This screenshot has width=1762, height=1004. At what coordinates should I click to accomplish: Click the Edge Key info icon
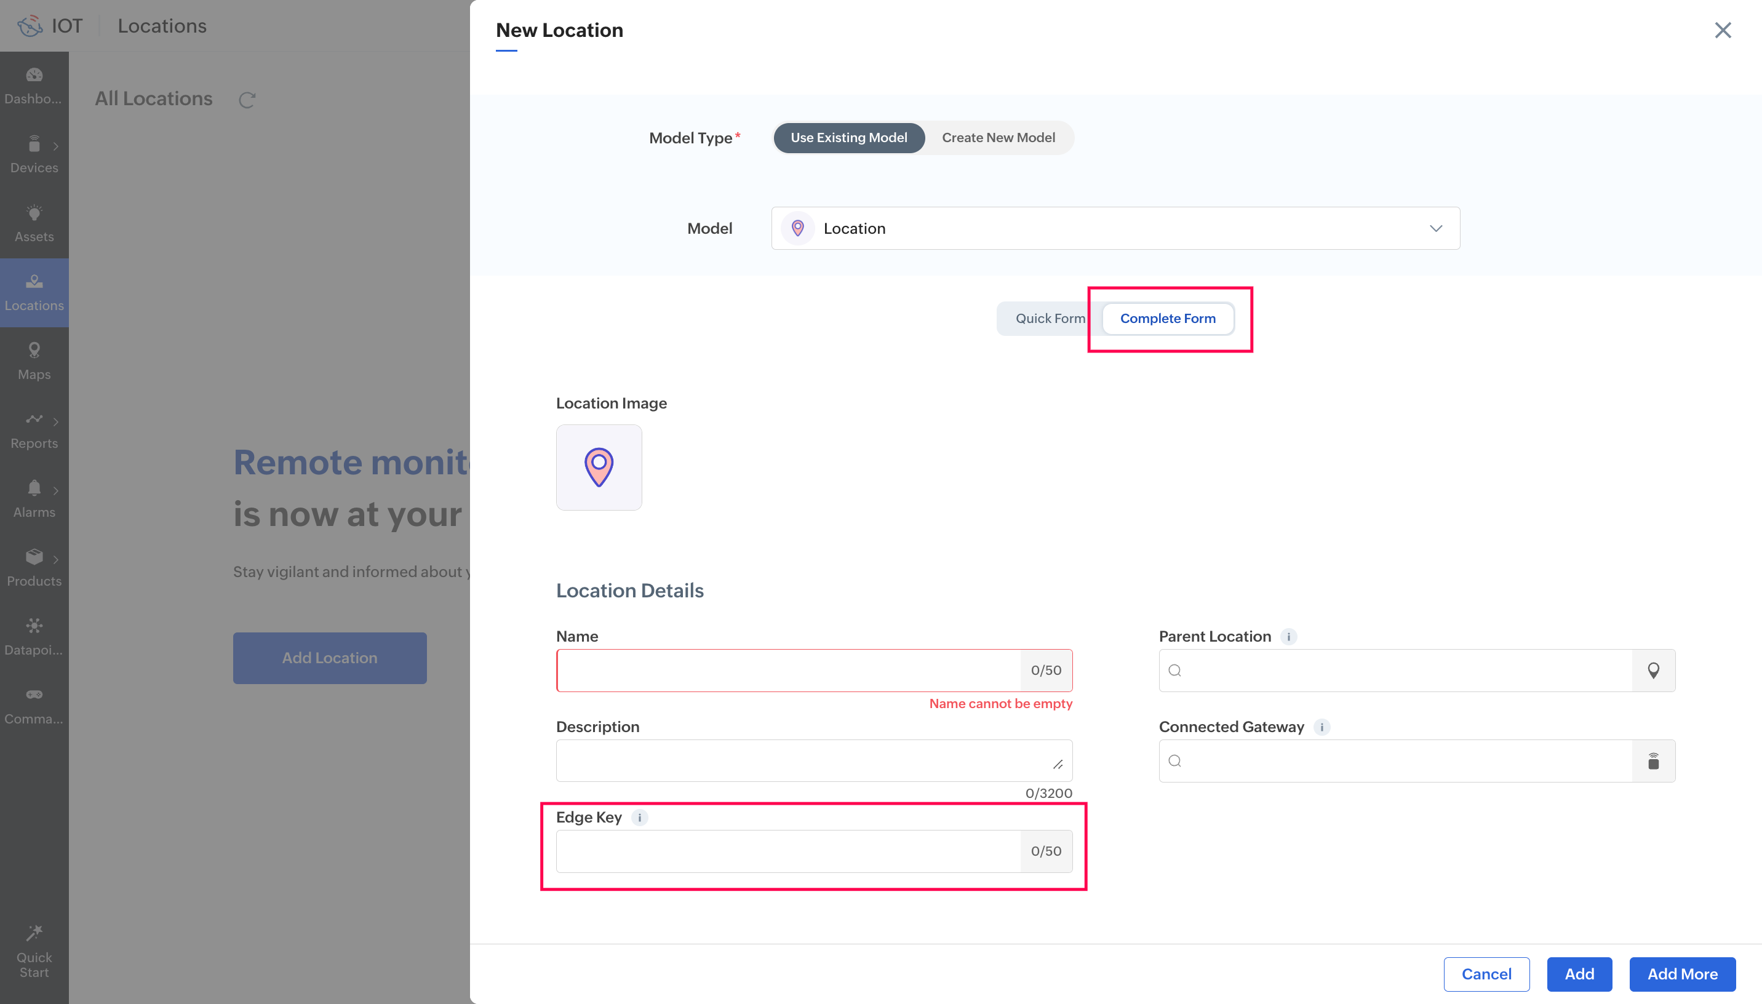pyautogui.click(x=639, y=817)
